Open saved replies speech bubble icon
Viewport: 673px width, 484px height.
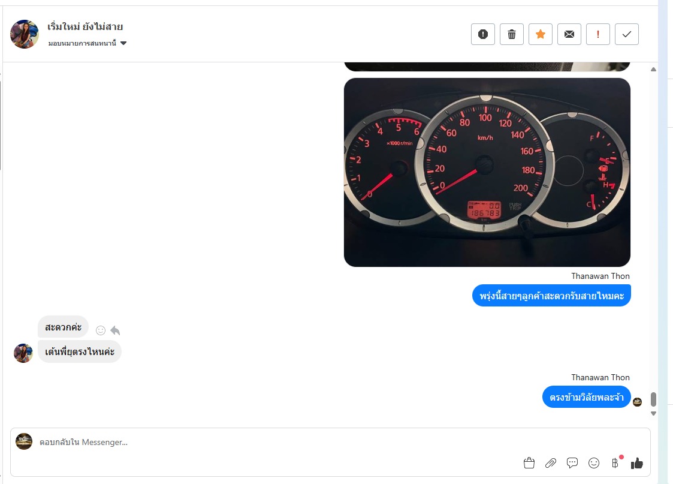572,463
